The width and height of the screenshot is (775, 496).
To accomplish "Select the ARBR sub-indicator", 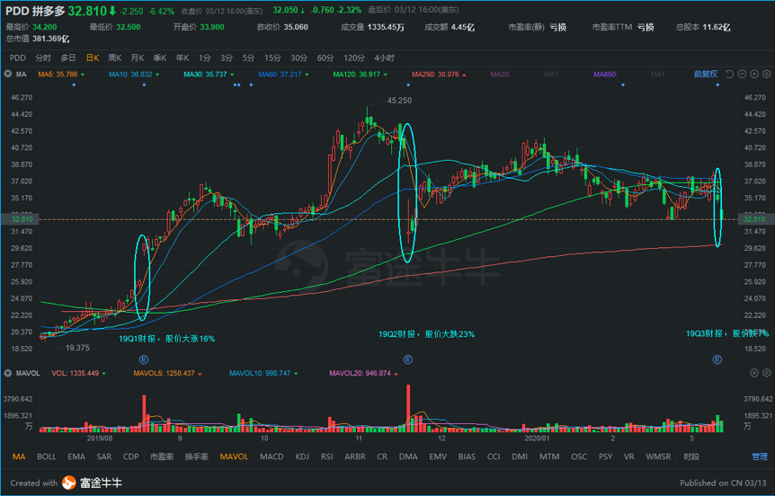I will tap(355, 457).
